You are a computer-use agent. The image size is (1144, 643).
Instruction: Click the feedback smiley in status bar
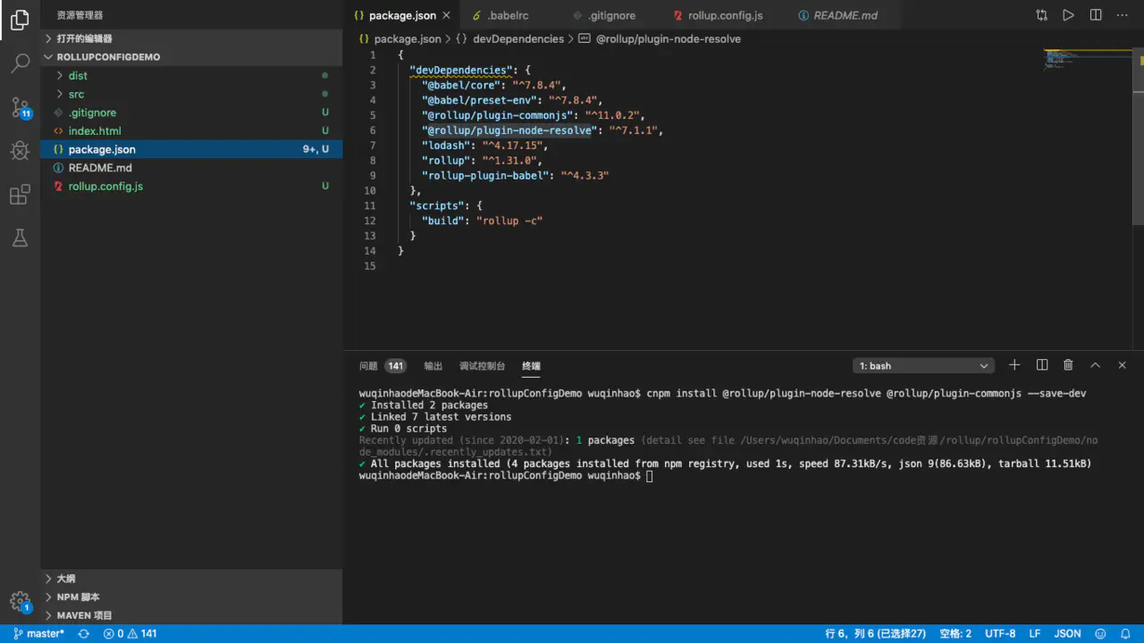click(x=1102, y=634)
